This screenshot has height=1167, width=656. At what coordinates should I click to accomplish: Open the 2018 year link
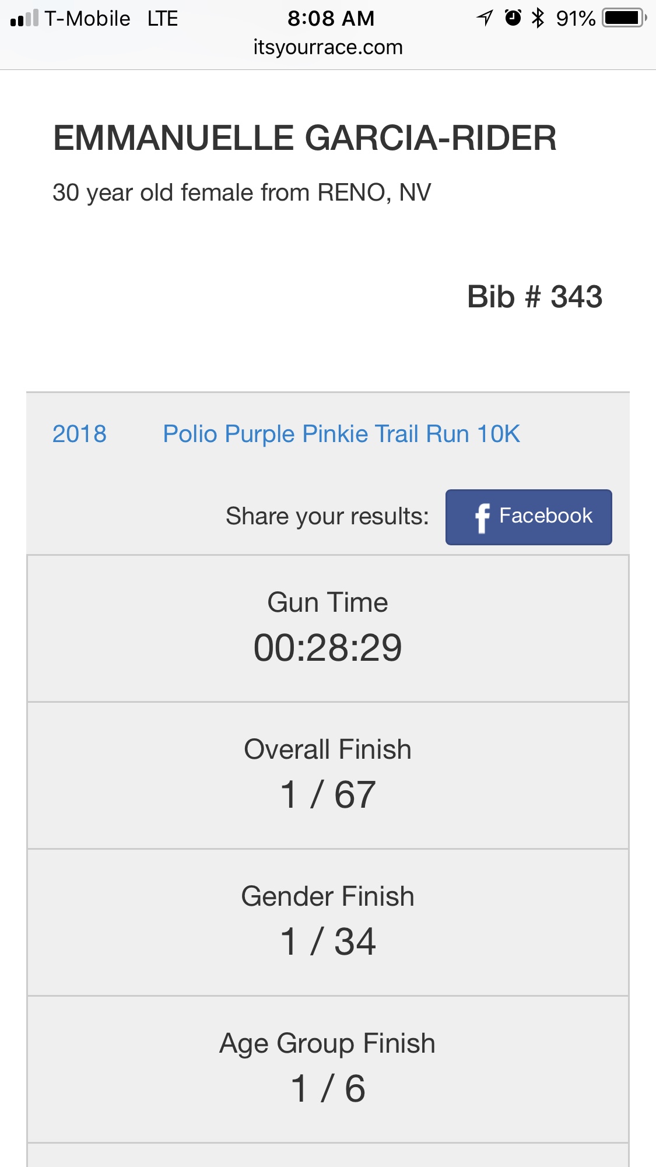(x=79, y=434)
